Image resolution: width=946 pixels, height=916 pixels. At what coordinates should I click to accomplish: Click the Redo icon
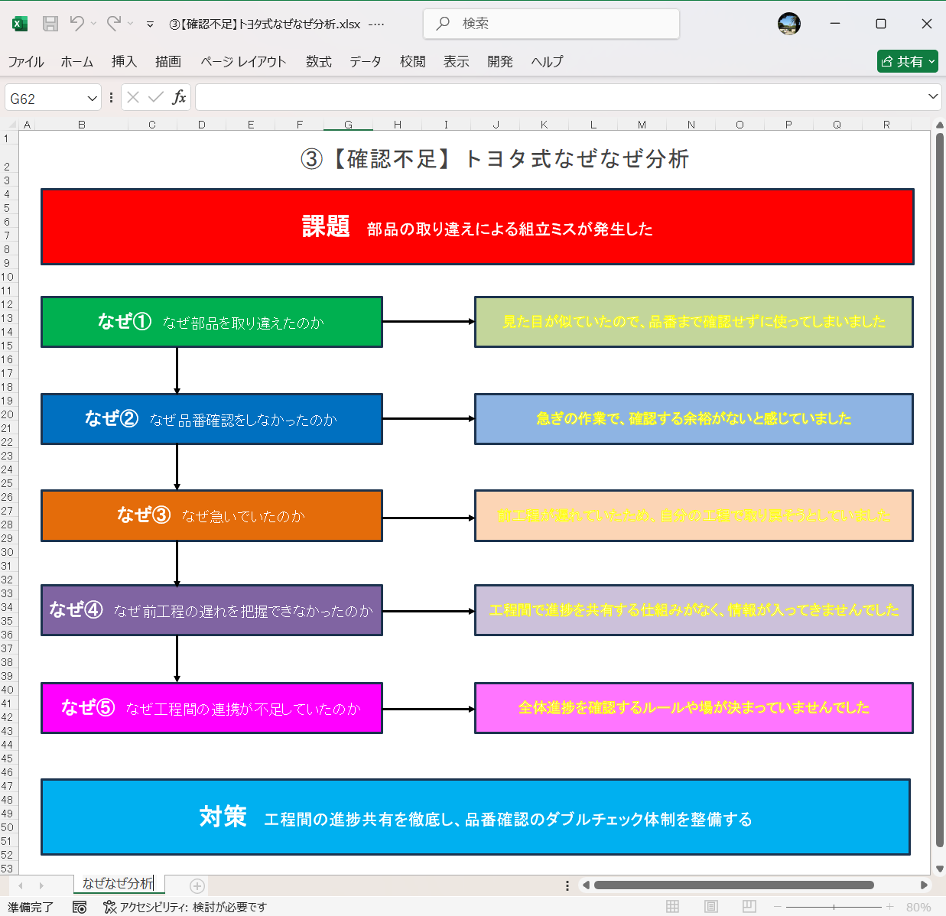pyautogui.click(x=116, y=24)
